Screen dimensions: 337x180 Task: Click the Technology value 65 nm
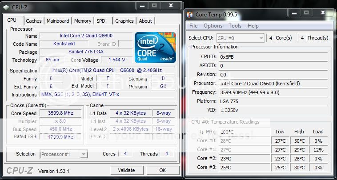point(52,60)
